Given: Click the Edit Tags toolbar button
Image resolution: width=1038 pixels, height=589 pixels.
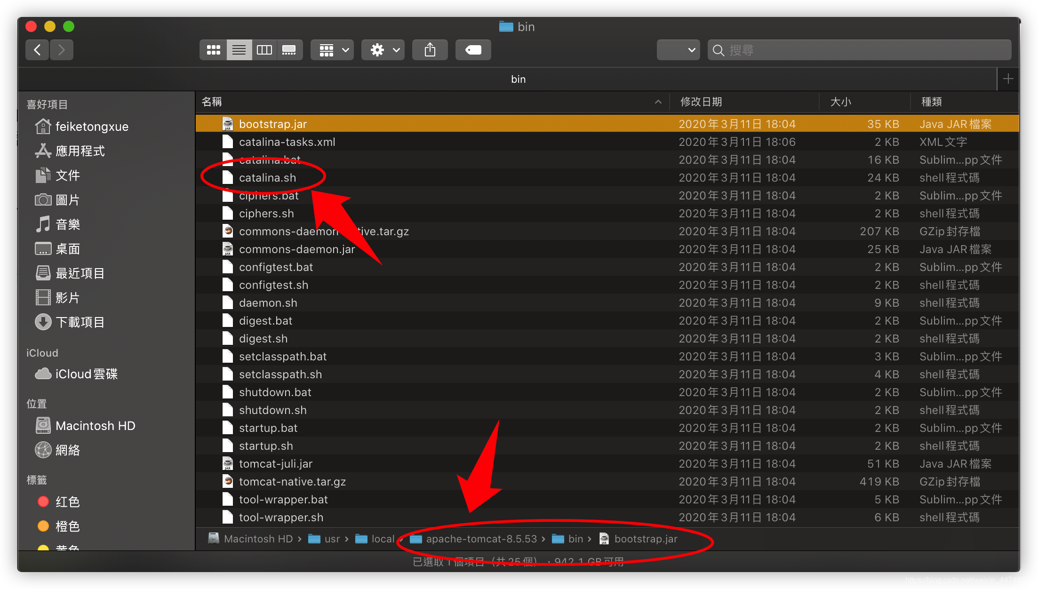Looking at the screenshot, I should (x=473, y=50).
